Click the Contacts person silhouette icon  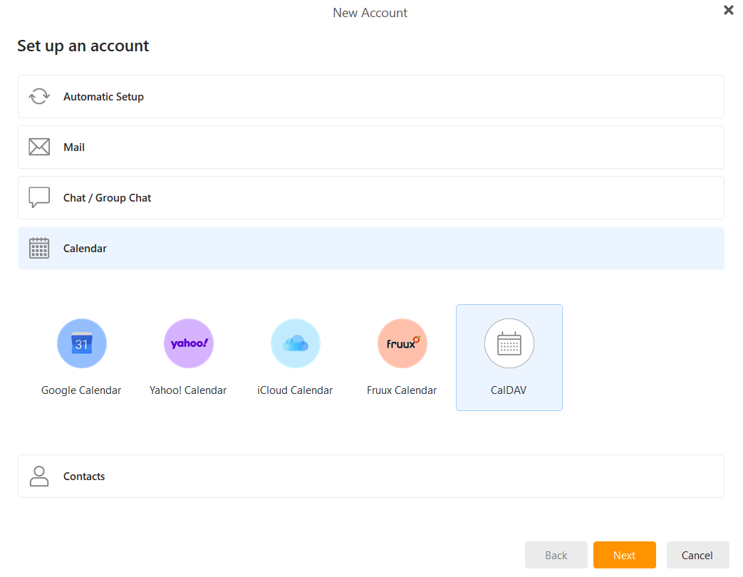coord(39,476)
